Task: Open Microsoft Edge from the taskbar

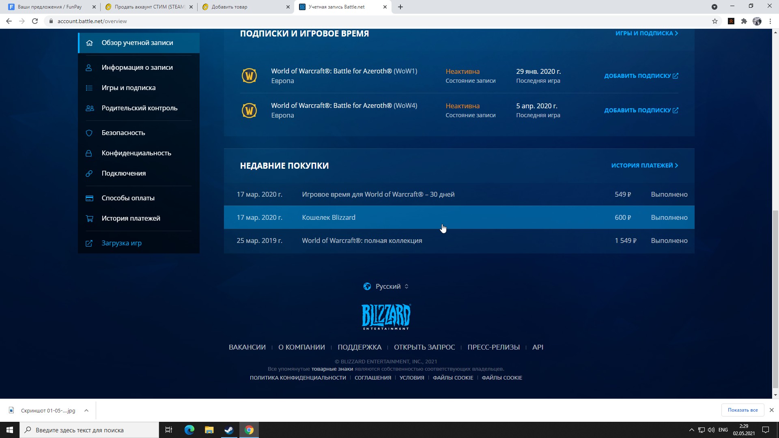Action: pyautogui.click(x=189, y=430)
